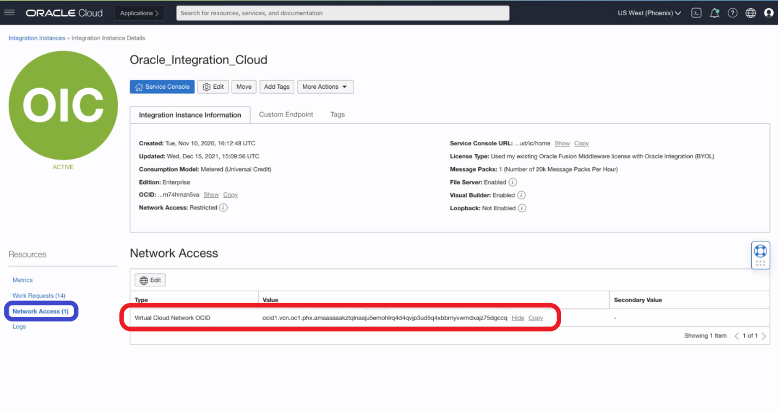
Task: Click the Edit button beside Service Console
Action: (213, 87)
